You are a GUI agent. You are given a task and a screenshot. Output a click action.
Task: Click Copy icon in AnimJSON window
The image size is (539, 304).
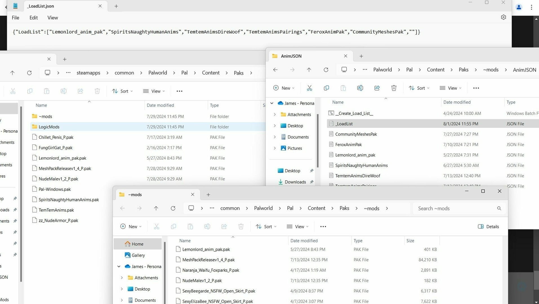[x=326, y=88]
